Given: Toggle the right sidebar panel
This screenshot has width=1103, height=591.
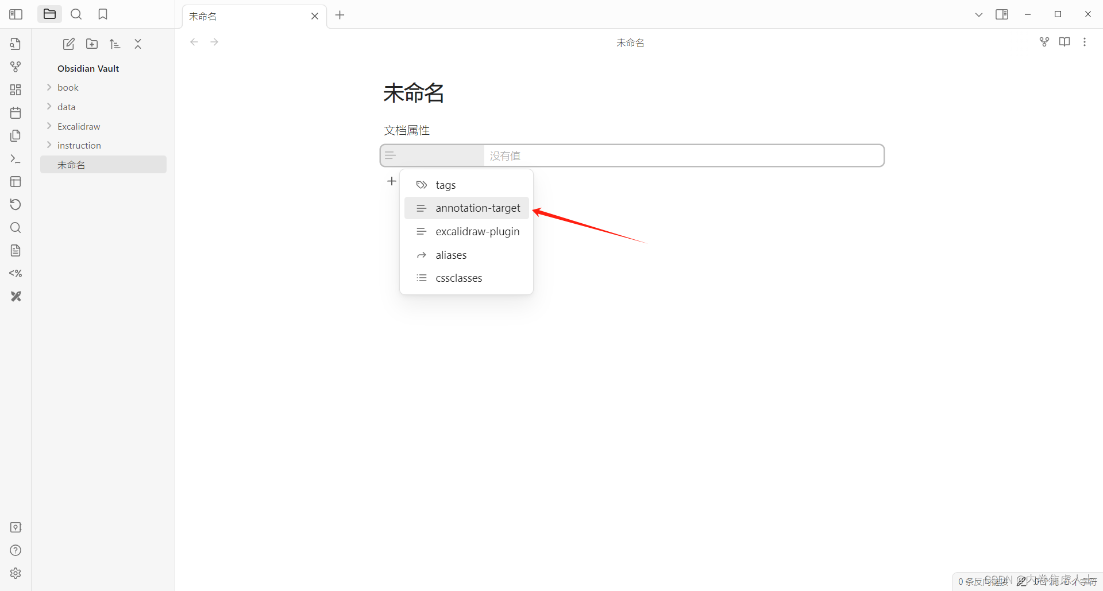Looking at the screenshot, I should pyautogui.click(x=1002, y=14).
